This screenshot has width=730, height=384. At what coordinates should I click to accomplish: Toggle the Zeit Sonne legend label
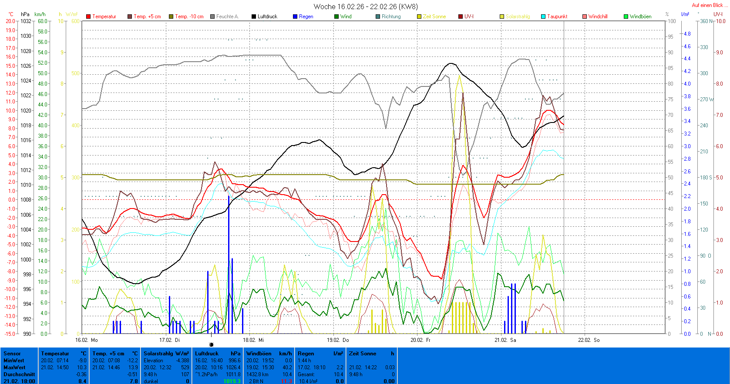[x=434, y=17]
